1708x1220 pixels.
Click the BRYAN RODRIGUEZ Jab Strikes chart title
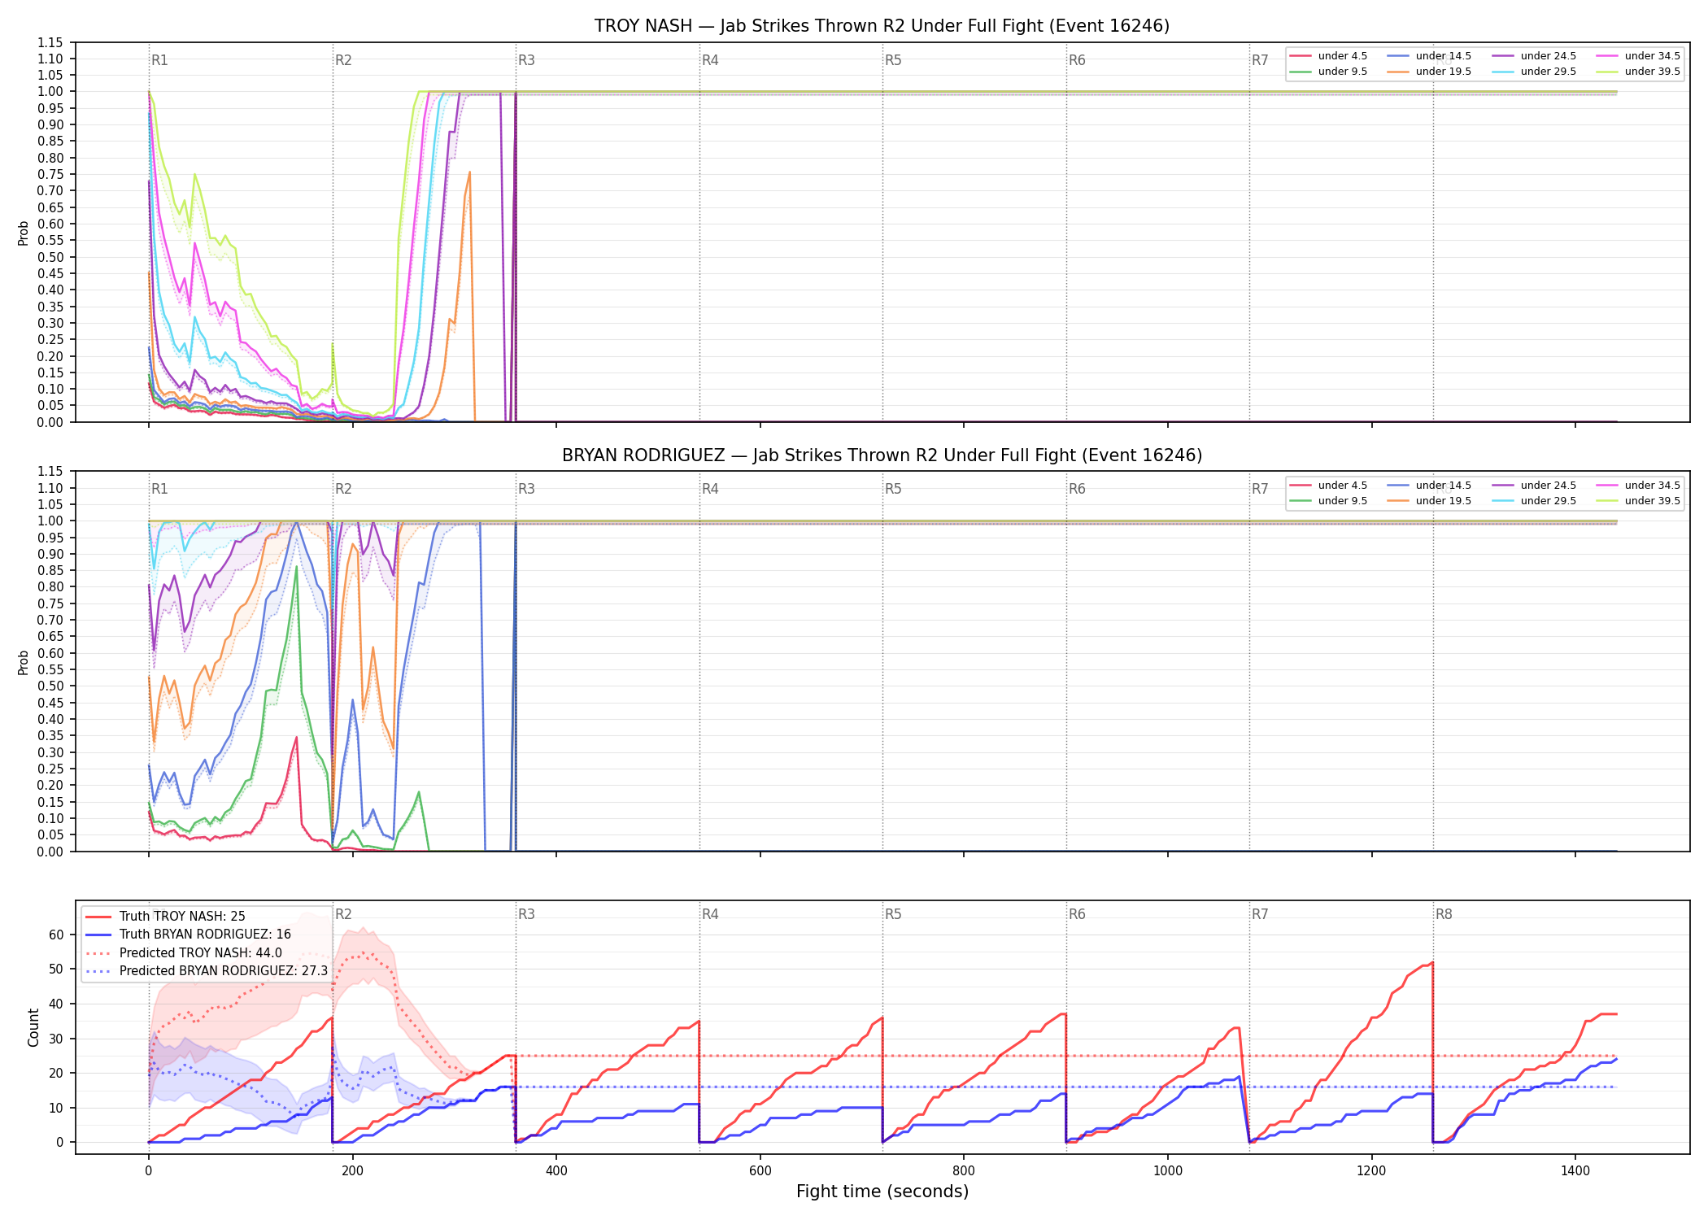tap(882, 455)
